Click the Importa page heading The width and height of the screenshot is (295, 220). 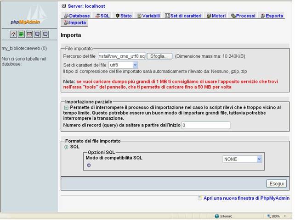[71, 35]
